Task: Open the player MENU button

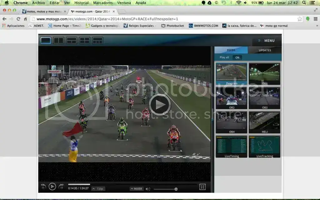Action: (x=267, y=41)
